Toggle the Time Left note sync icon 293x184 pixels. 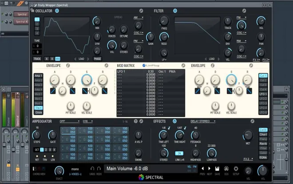click(x=169, y=128)
